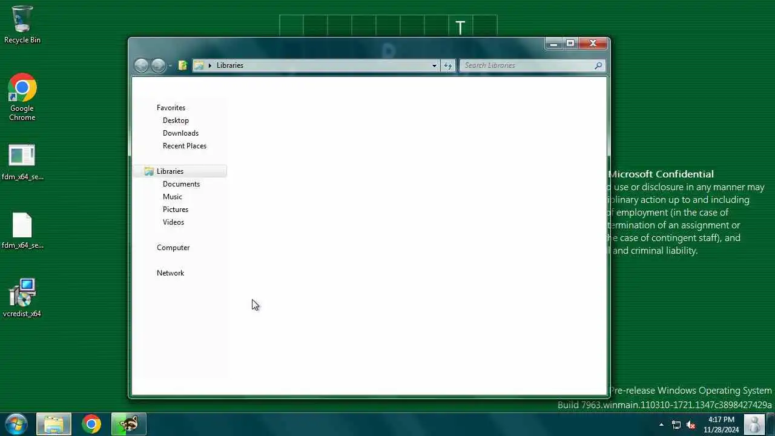
Task: Select the Recycle Bin desktop icon
Action: (x=22, y=25)
